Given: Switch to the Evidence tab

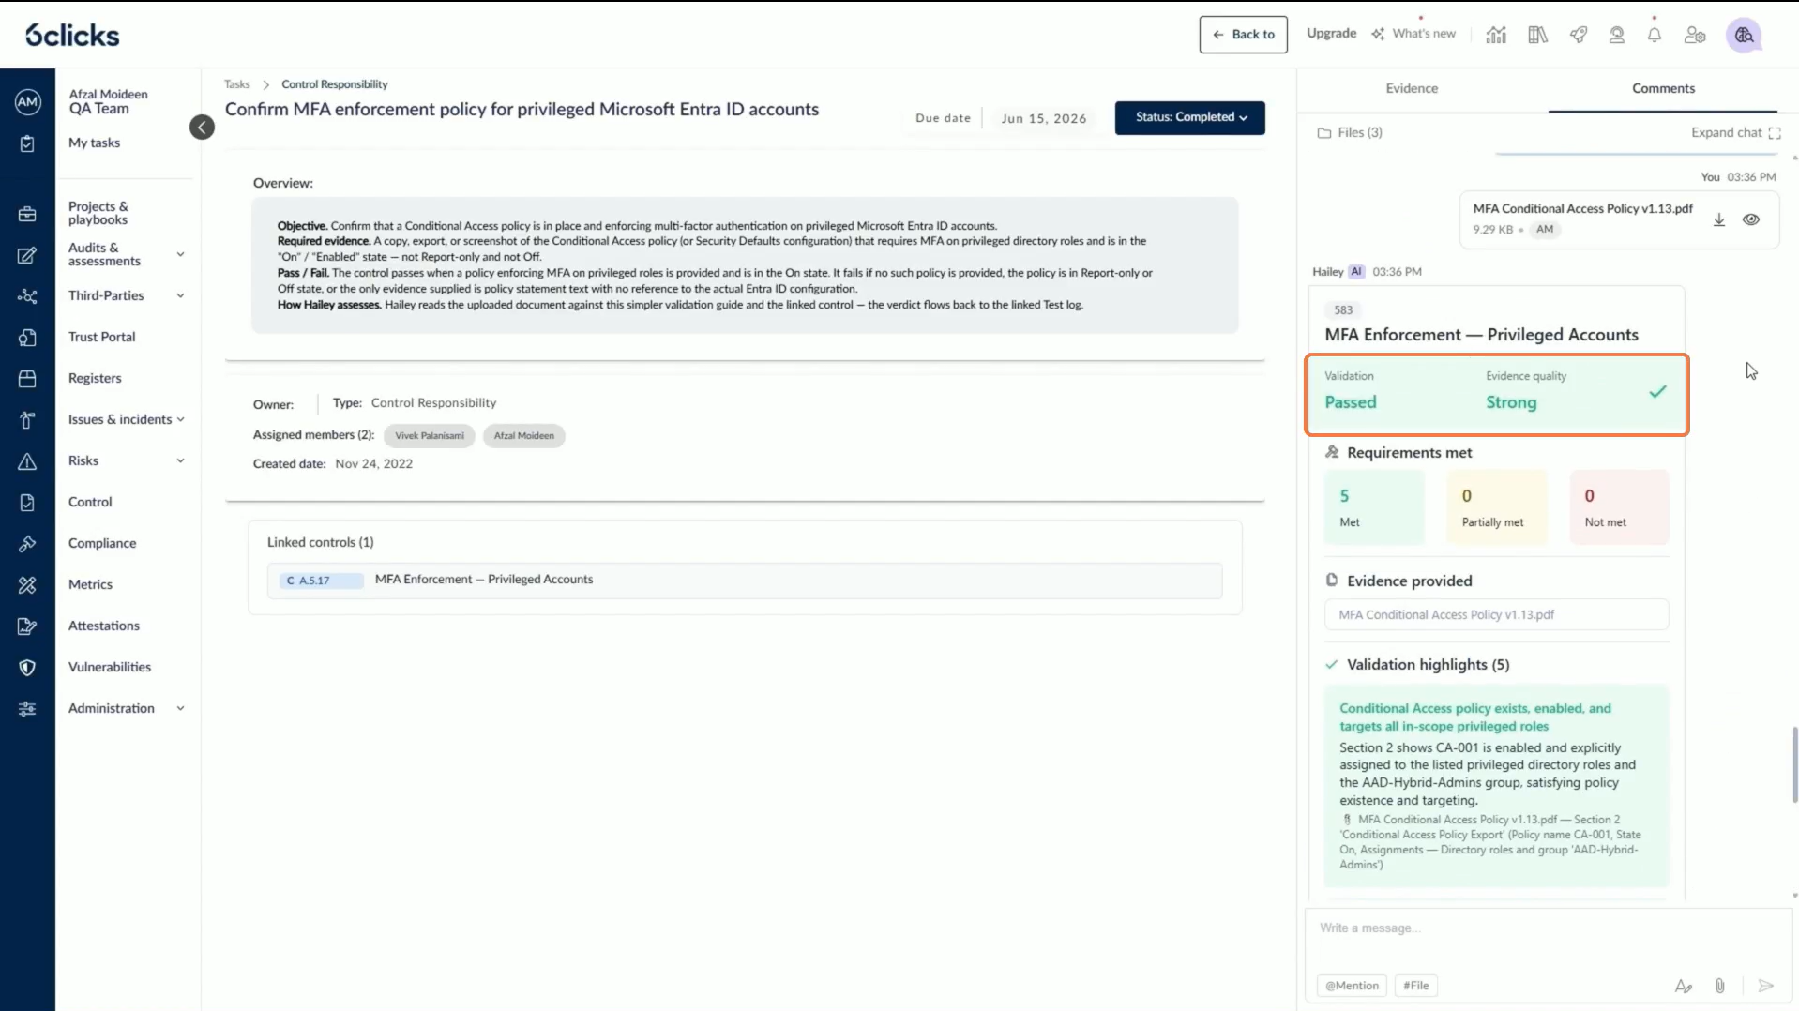Looking at the screenshot, I should [x=1412, y=88].
